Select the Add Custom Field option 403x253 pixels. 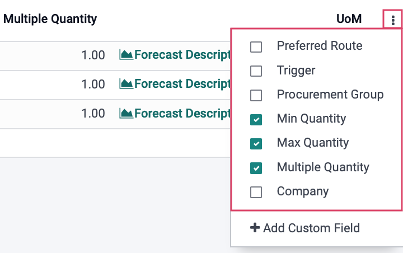coord(305,228)
